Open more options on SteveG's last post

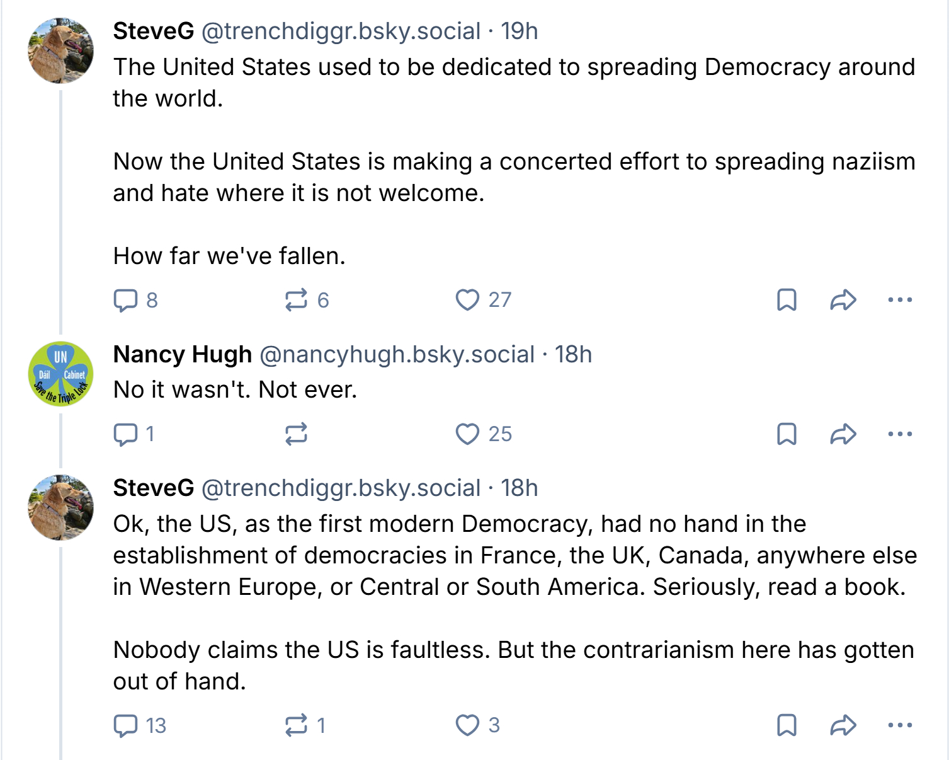(900, 725)
